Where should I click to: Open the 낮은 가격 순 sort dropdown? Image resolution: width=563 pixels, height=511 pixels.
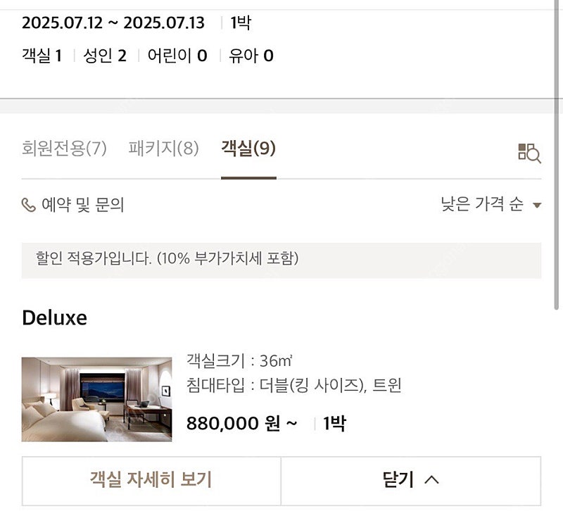pos(491,204)
